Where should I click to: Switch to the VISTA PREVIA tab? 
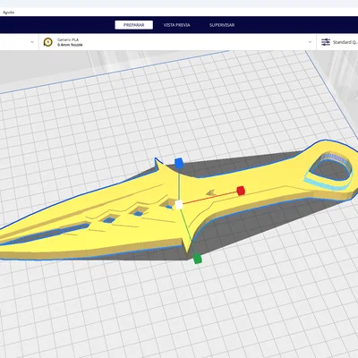(x=176, y=25)
